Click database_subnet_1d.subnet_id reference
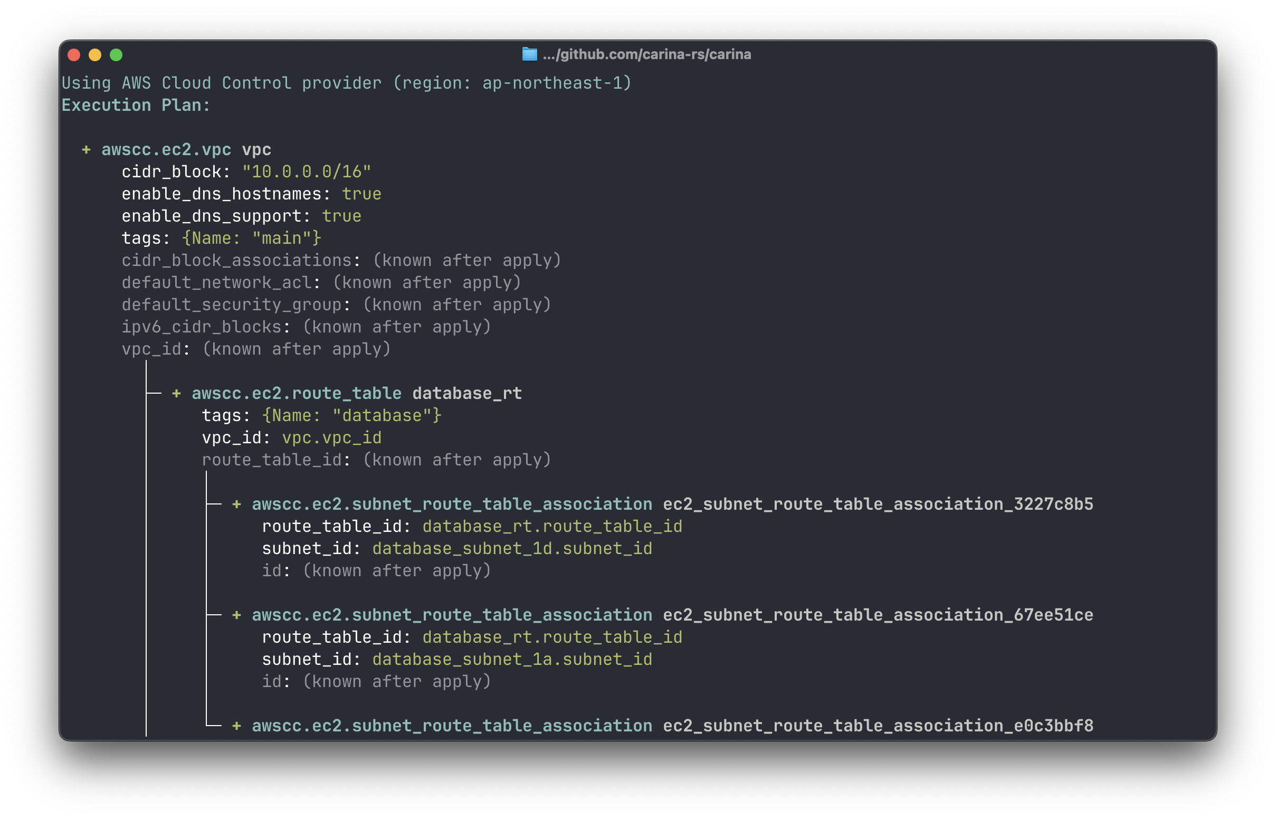This screenshot has width=1276, height=819. pyautogui.click(x=512, y=549)
